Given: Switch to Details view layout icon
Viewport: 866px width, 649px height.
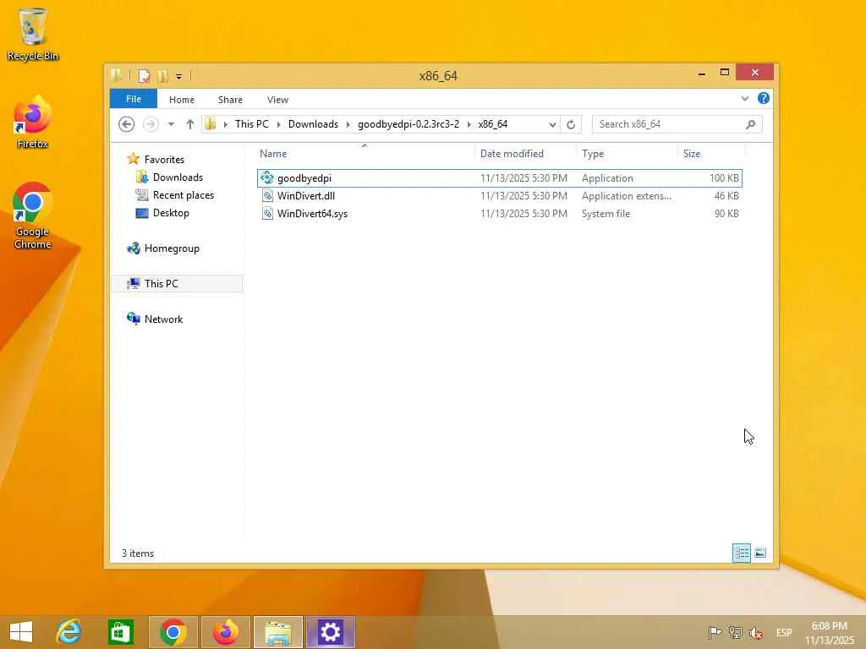Looking at the screenshot, I should pos(741,553).
